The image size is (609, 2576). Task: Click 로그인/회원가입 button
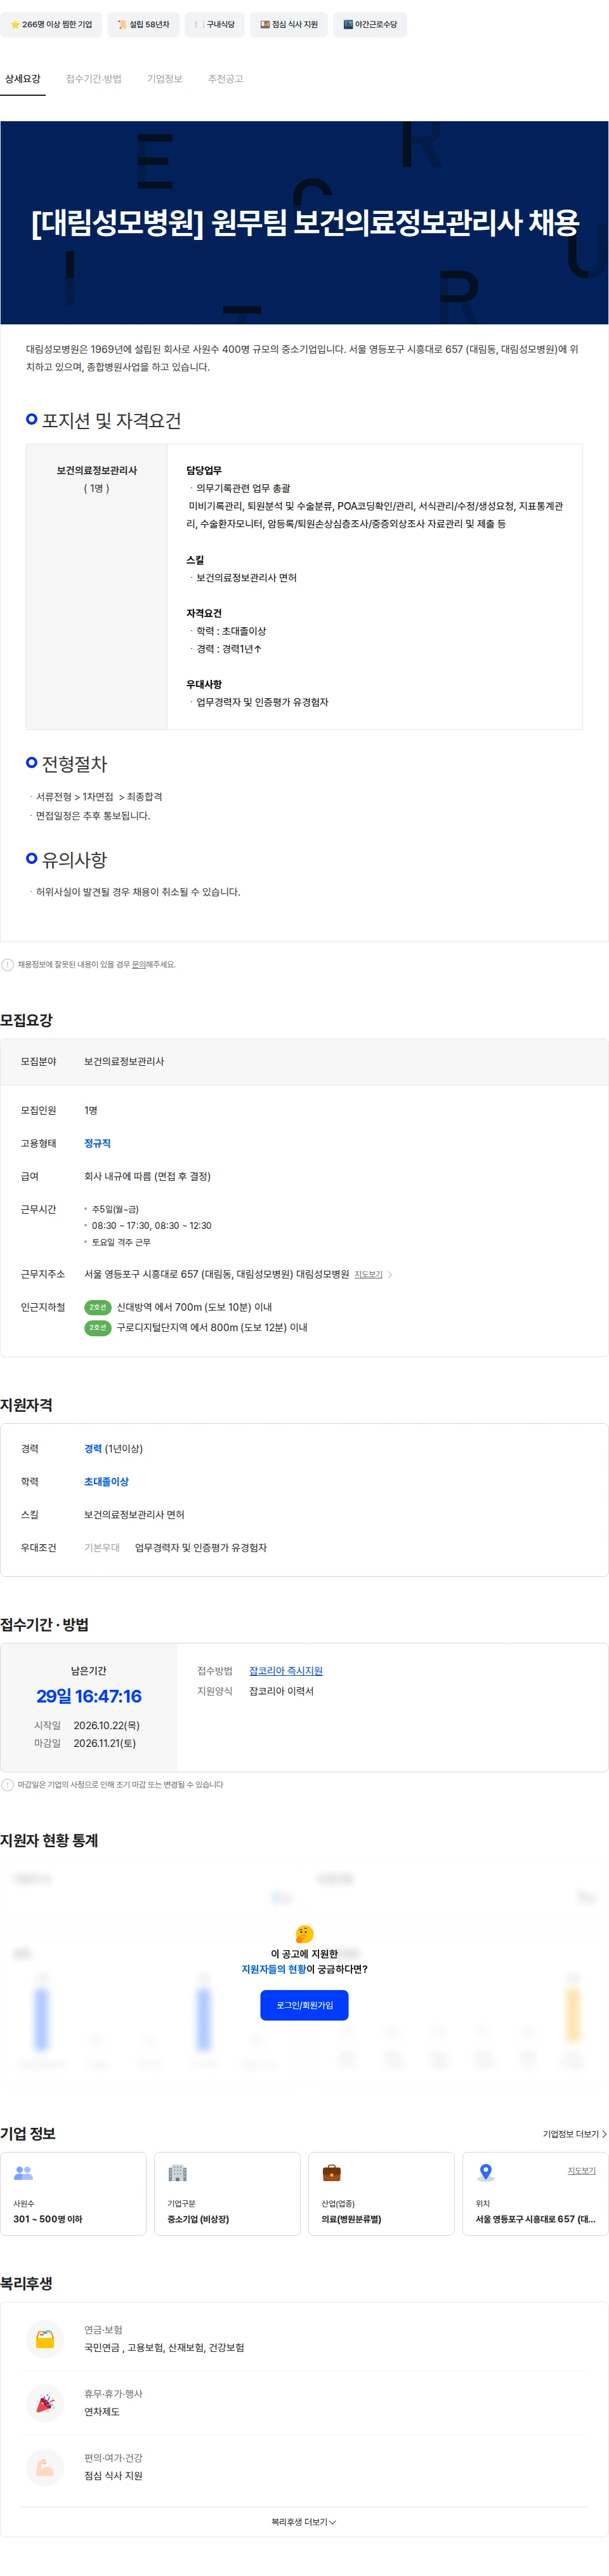305,2005
